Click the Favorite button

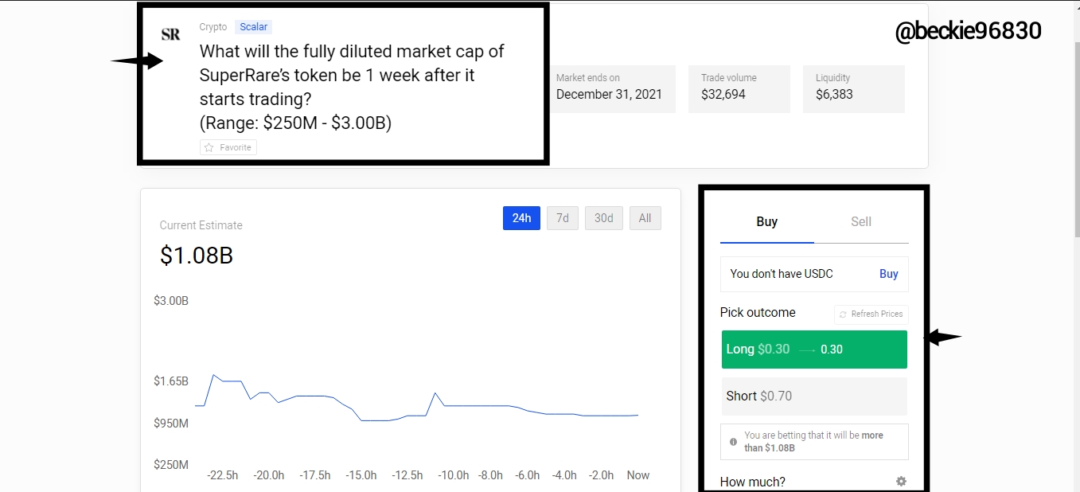(x=228, y=147)
